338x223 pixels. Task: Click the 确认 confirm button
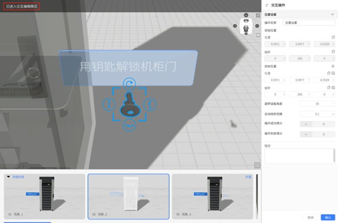point(328,217)
